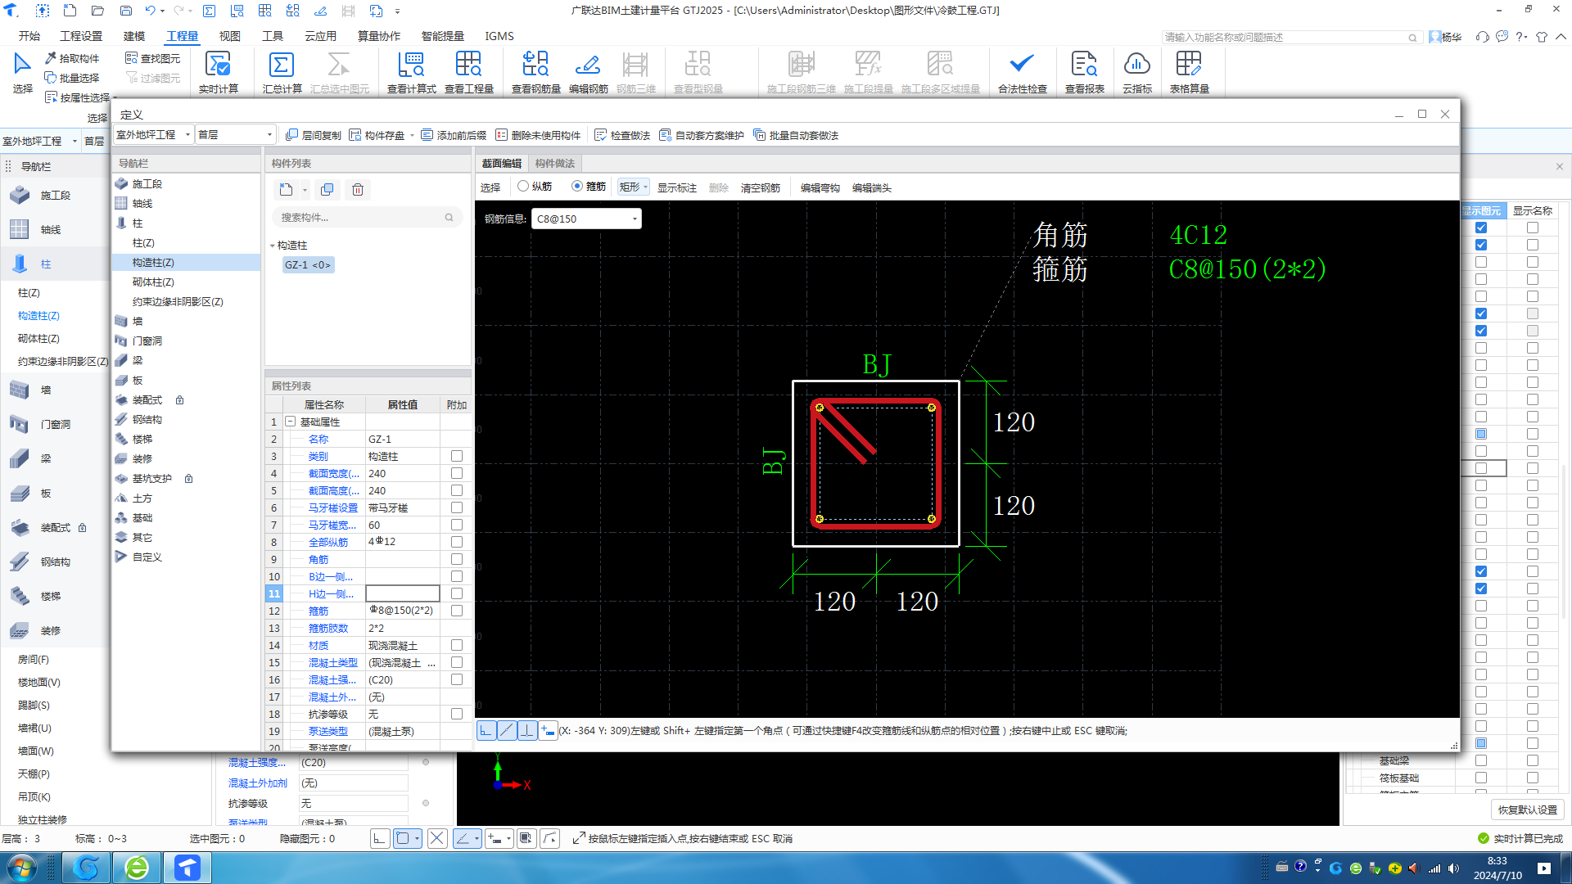The height and width of the screenshot is (884, 1572).
Task: Click 层间复制 toolbar item
Action: (314, 135)
